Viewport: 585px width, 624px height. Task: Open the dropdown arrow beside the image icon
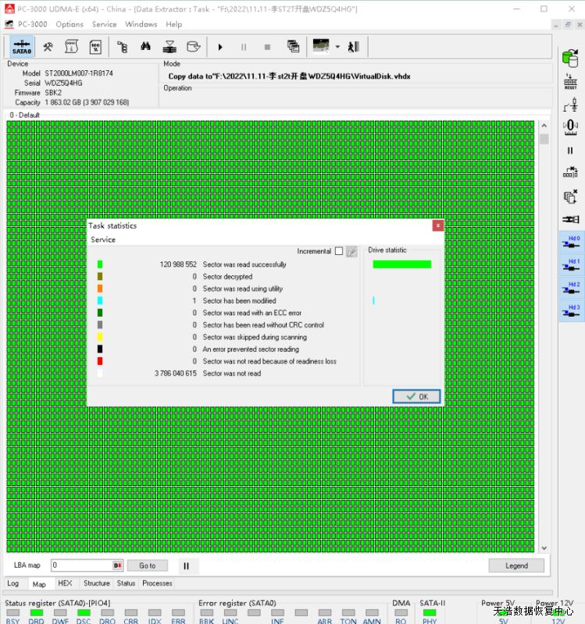pyautogui.click(x=337, y=47)
